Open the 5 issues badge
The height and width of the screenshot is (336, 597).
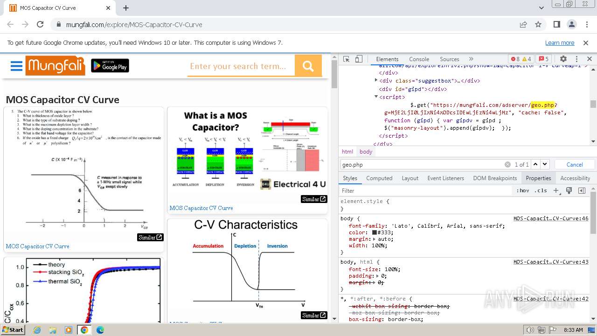point(543,59)
